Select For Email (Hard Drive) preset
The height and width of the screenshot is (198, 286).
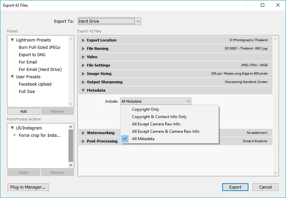pyautogui.click(x=40, y=69)
